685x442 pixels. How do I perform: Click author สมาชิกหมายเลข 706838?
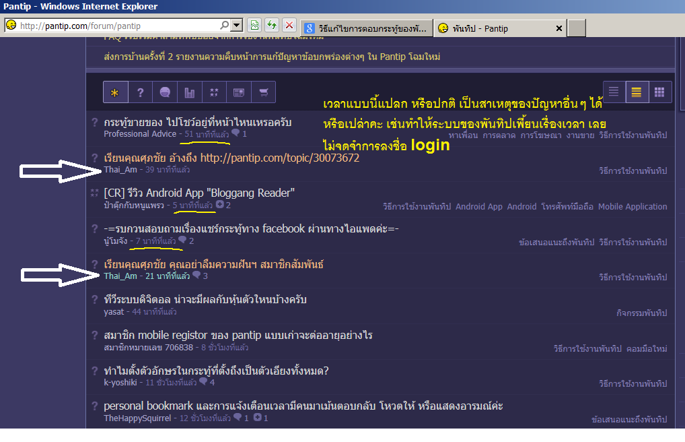tap(148, 348)
